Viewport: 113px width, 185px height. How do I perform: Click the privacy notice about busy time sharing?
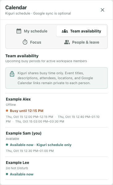click(56, 78)
